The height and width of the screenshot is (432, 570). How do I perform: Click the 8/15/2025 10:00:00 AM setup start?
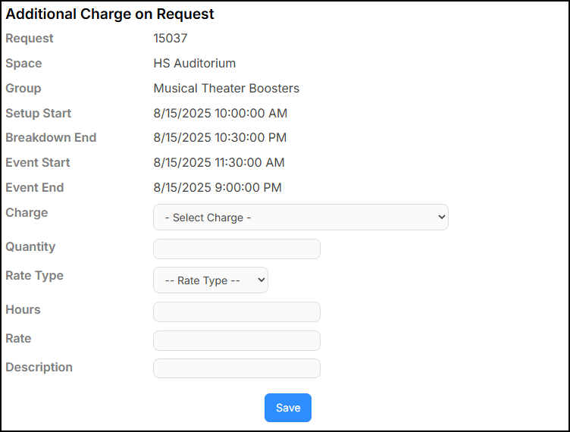click(x=221, y=114)
